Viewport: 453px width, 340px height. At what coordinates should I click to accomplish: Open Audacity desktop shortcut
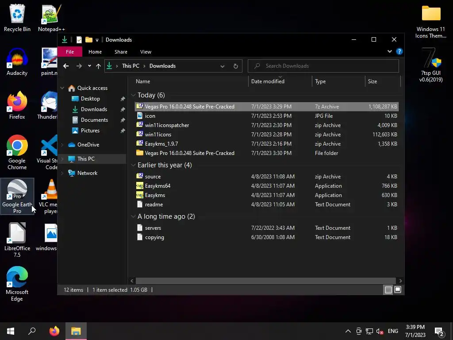[17, 62]
